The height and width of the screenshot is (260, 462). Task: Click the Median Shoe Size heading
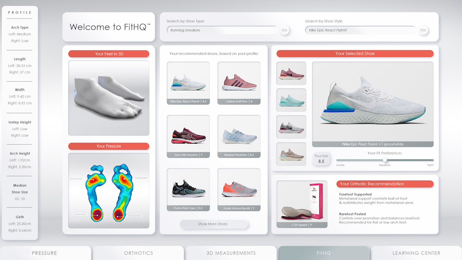point(20,189)
